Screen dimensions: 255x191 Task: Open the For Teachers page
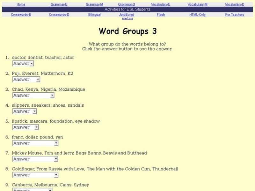[x=234, y=14]
